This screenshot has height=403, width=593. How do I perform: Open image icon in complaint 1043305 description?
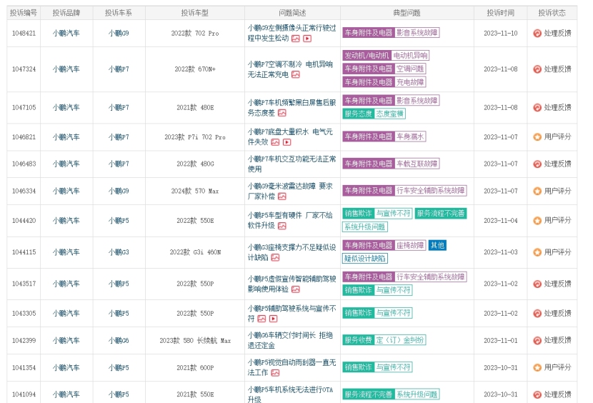[261, 319]
